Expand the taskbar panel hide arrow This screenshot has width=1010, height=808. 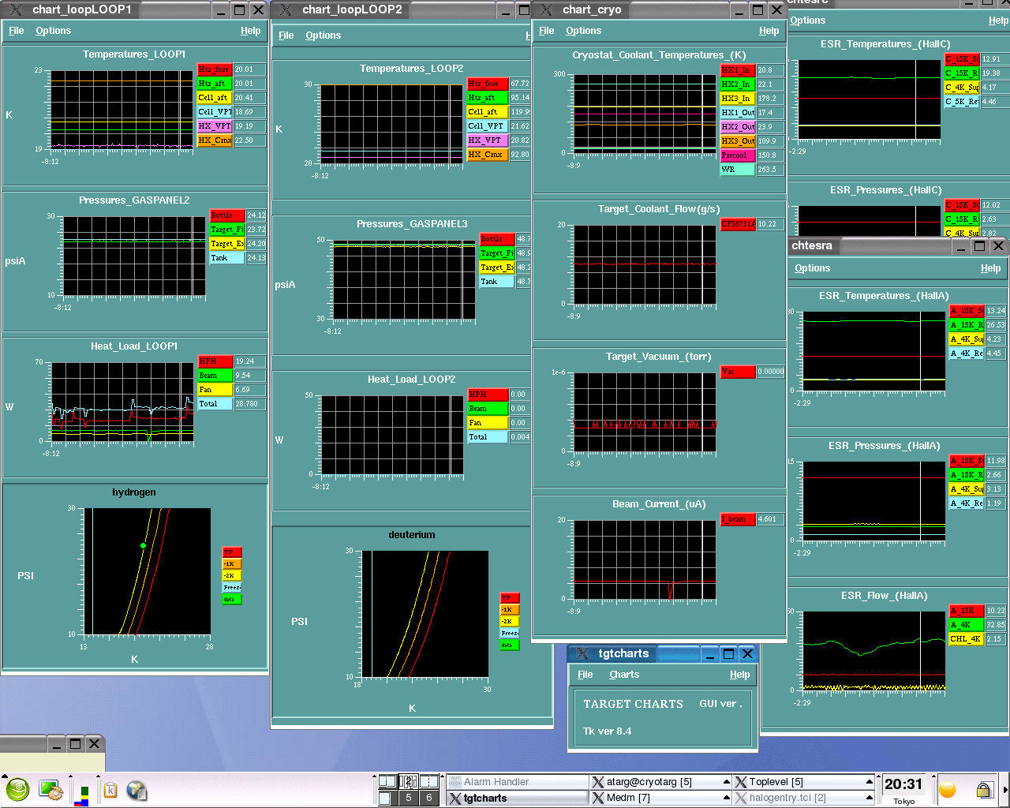[x=1004, y=790]
